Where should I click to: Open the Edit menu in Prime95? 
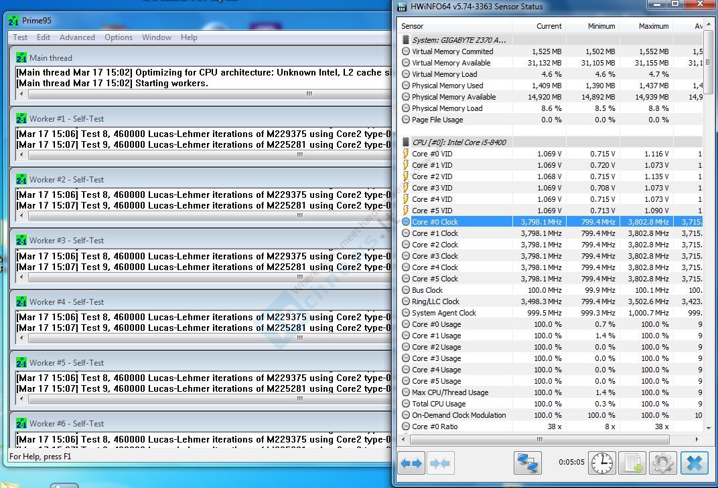click(x=44, y=37)
